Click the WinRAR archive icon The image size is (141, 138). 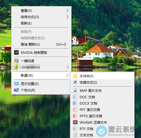point(75,122)
